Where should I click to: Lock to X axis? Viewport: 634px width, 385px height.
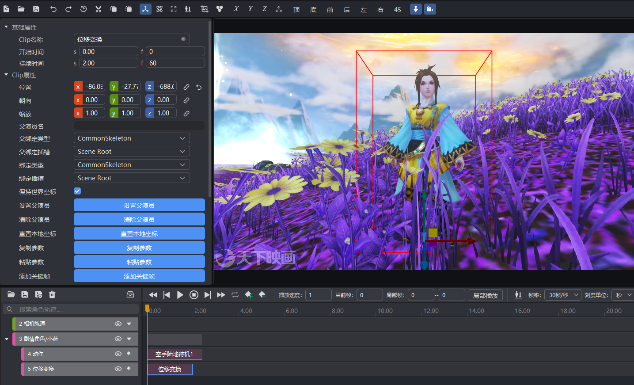point(236,9)
